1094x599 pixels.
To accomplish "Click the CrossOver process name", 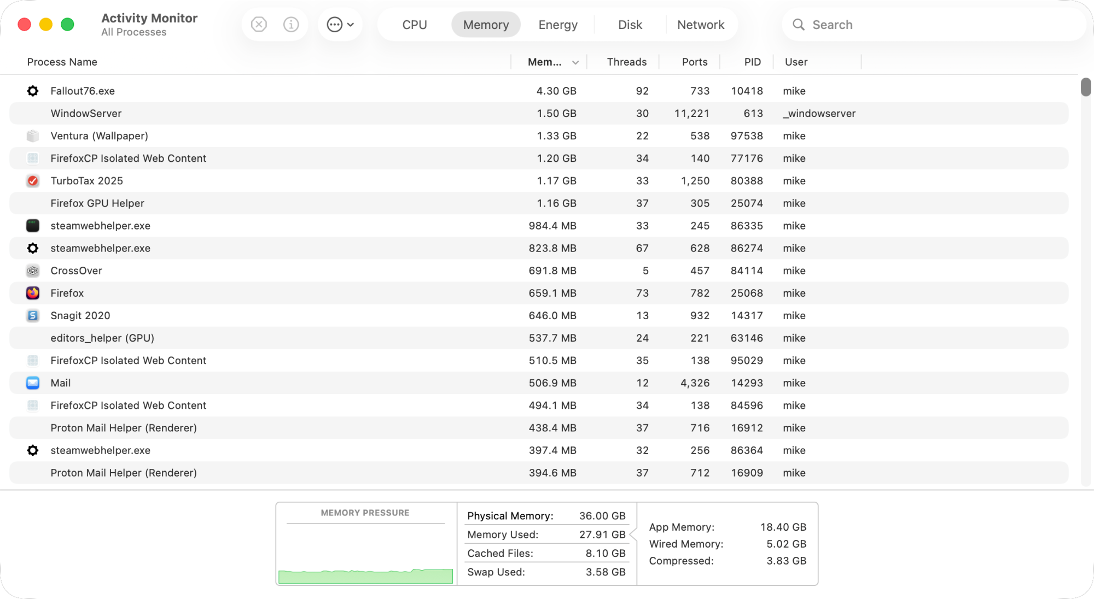I will click(x=77, y=271).
